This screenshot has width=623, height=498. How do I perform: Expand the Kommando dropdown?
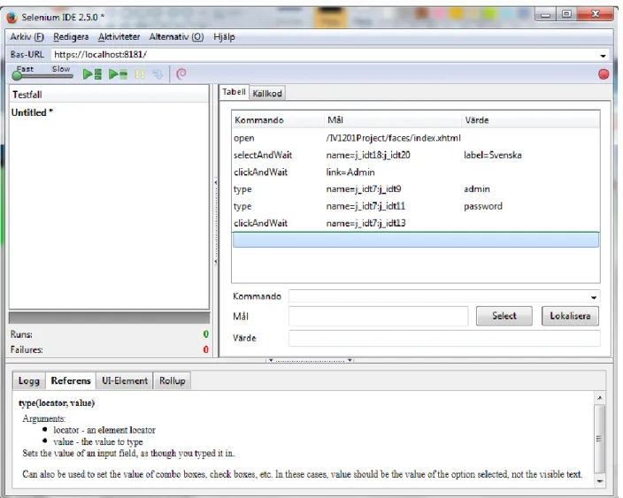tap(593, 297)
